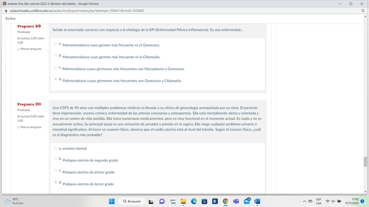Open the notification count badge
The image size is (369, 207).
pyautogui.click(x=362, y=201)
